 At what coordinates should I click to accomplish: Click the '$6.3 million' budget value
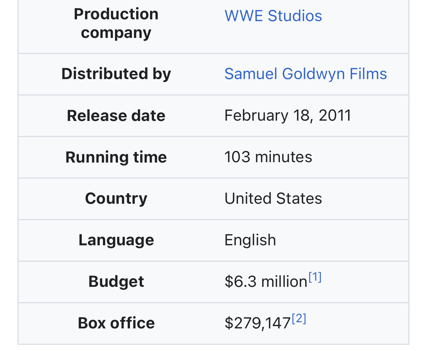(x=266, y=282)
